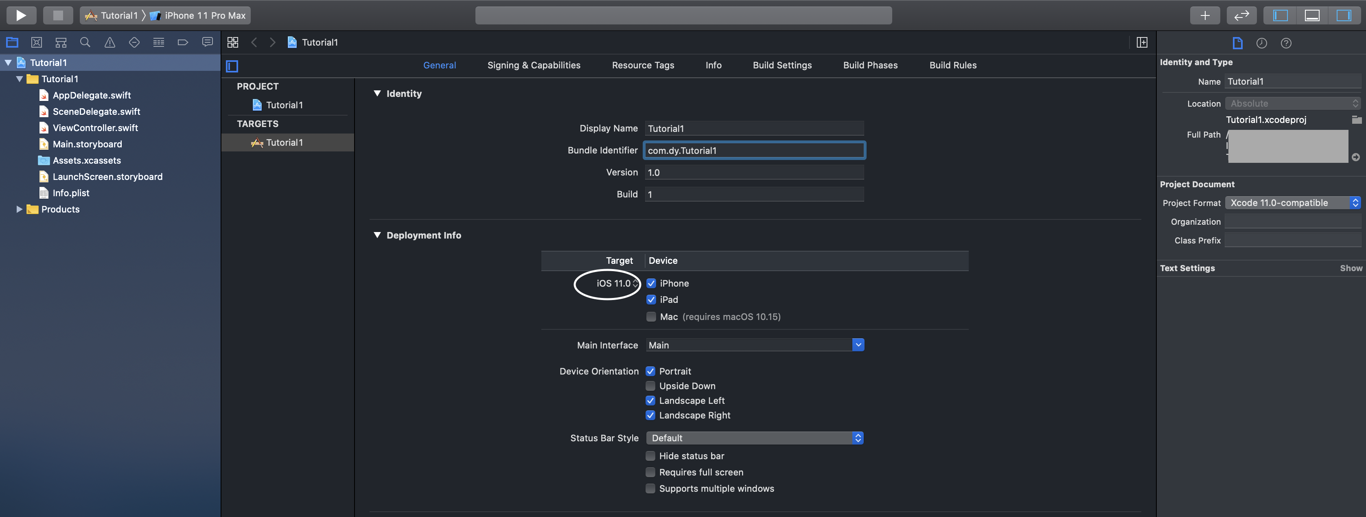The width and height of the screenshot is (1366, 517).
Task: Open the Signing & Capabilities tab
Action: point(534,65)
